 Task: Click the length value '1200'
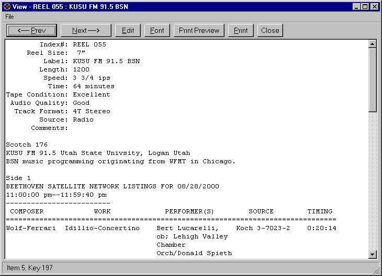[x=81, y=69]
